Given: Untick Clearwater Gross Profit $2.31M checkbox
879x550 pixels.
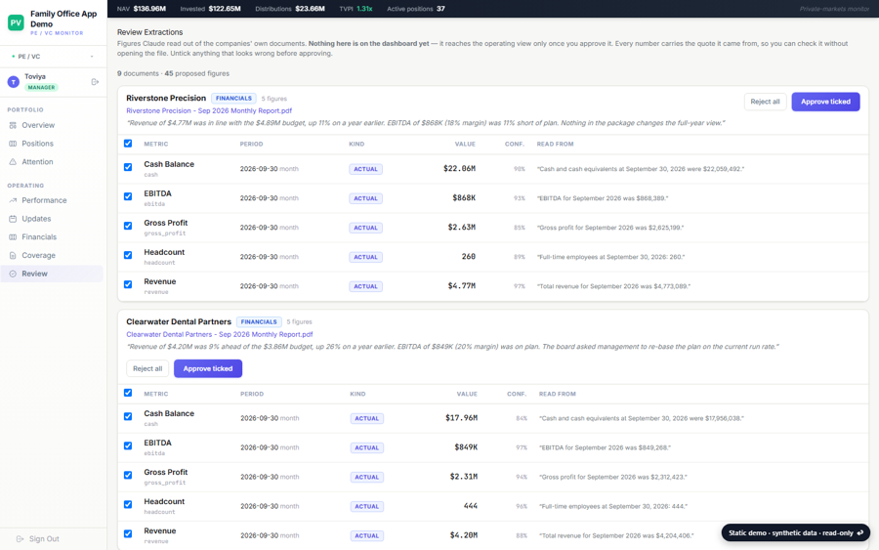Looking at the screenshot, I should click(x=128, y=475).
